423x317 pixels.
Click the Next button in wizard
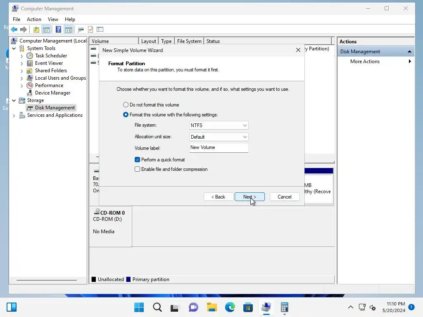click(x=250, y=197)
